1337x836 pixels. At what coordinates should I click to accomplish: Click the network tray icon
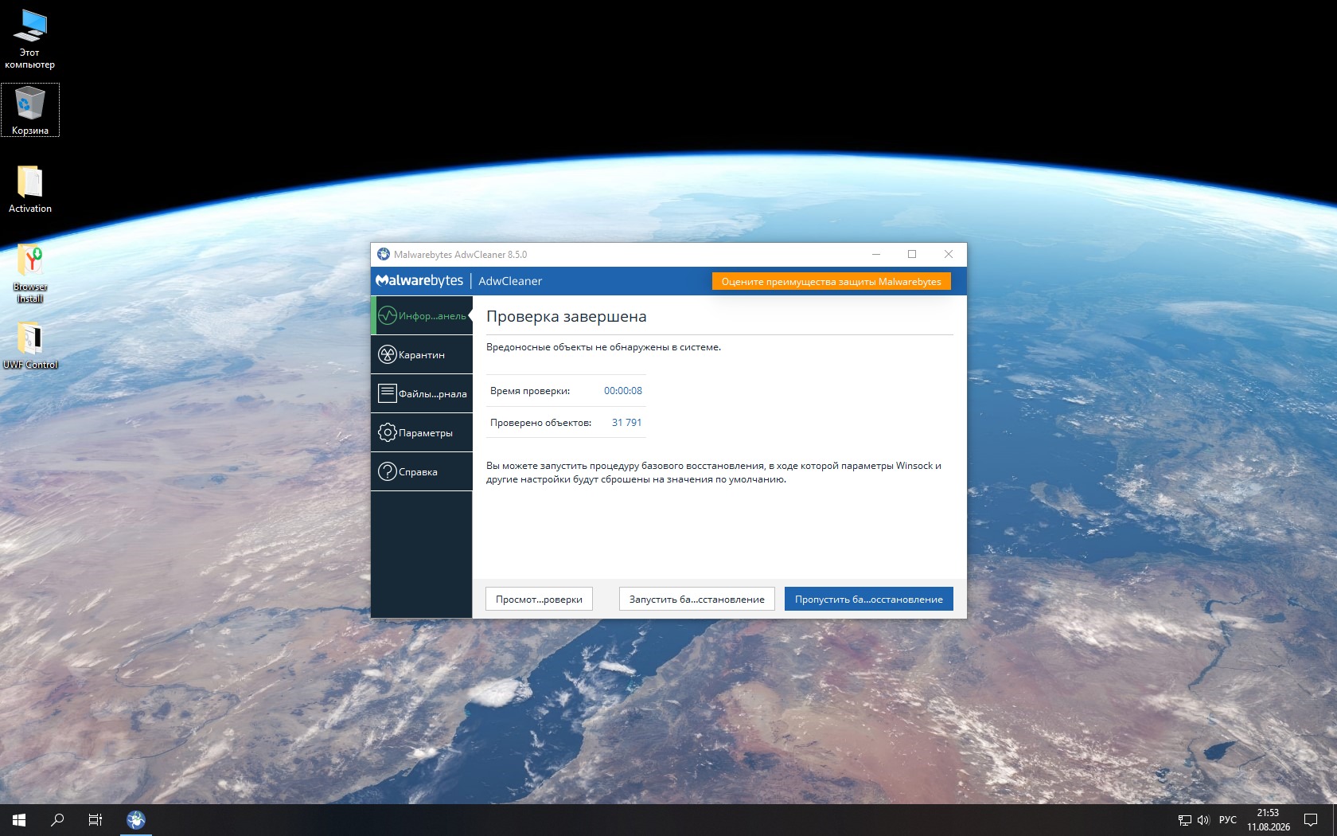pyautogui.click(x=1185, y=820)
